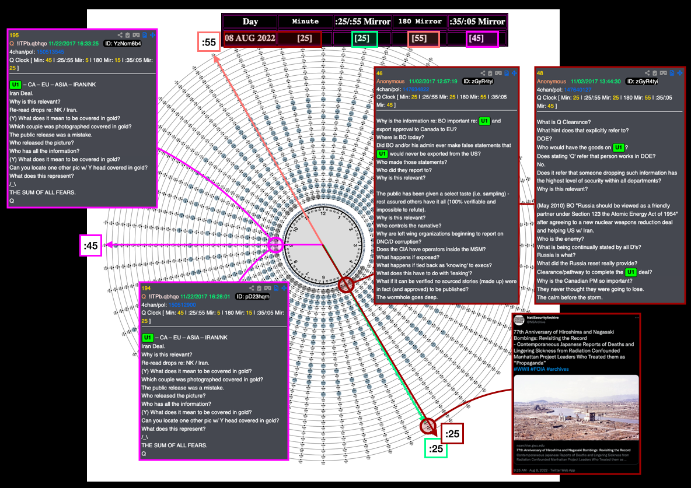This screenshot has width=691, height=488.
Task: Click U1 tag before 'deal?' in post 48
Action: pos(631,272)
